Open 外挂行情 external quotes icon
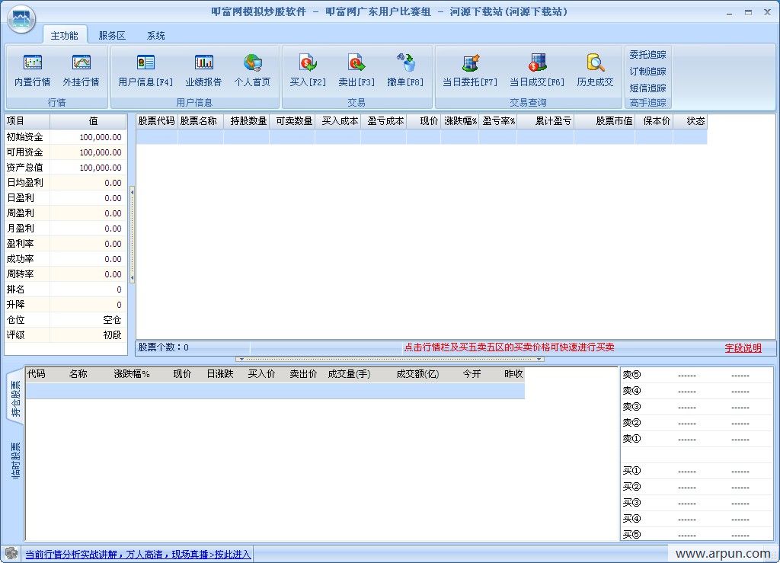The height and width of the screenshot is (563, 780). tap(81, 63)
